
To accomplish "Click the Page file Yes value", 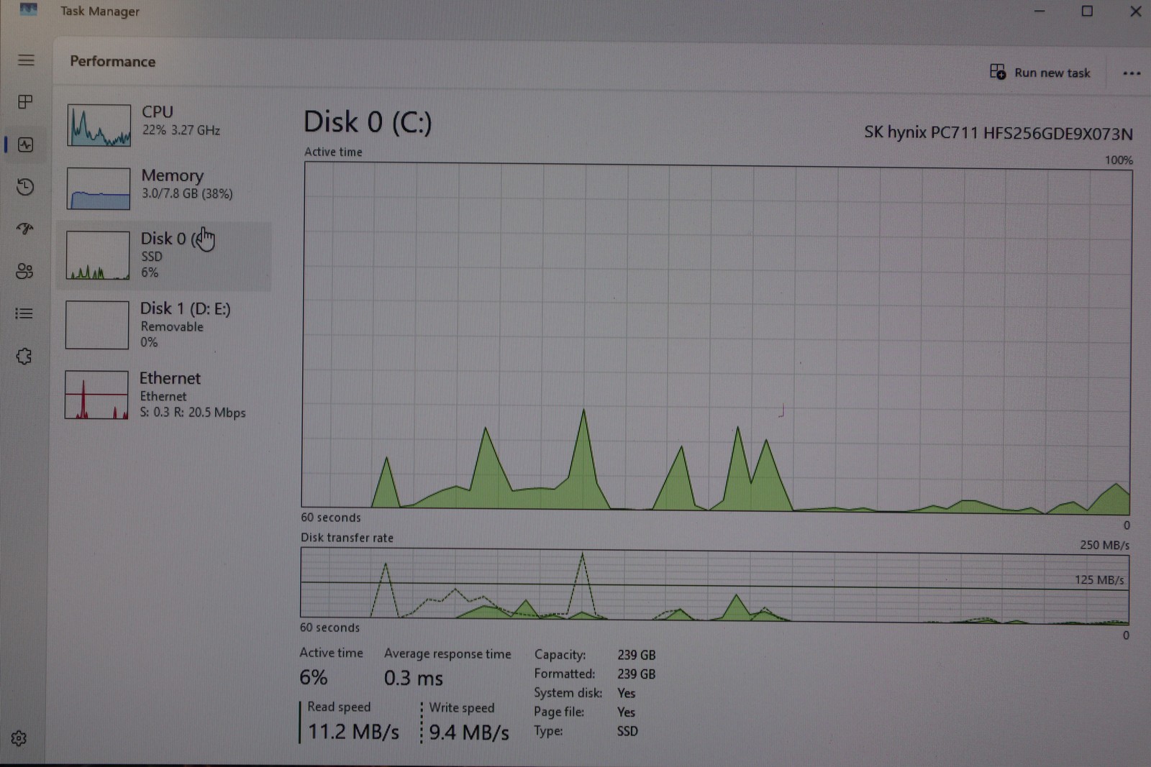I will tap(626, 712).
